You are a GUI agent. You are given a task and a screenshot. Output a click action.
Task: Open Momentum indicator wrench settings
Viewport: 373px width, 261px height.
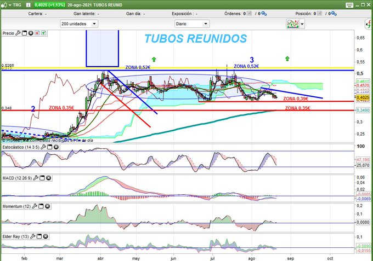[x=35, y=206]
